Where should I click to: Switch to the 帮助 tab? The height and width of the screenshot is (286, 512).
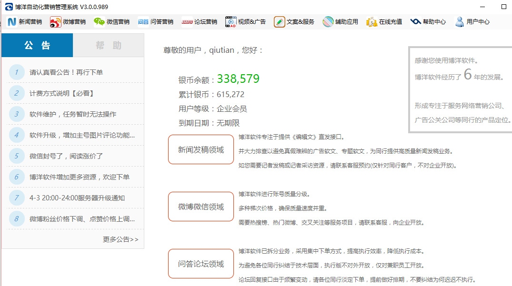click(x=109, y=45)
